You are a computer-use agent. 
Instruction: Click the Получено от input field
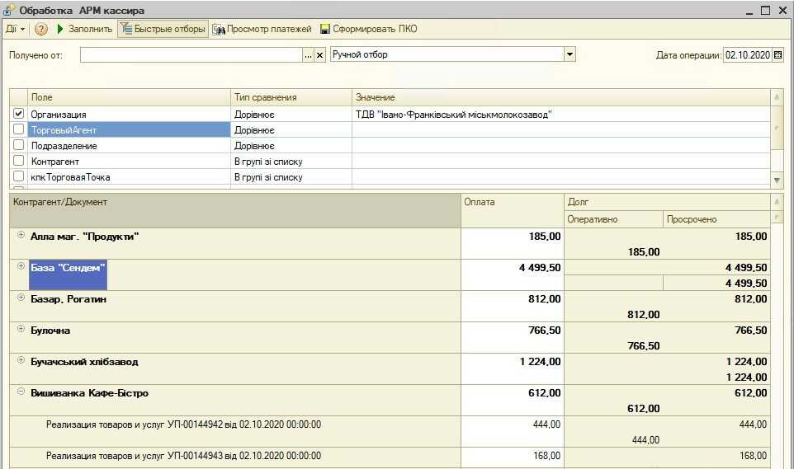click(191, 55)
